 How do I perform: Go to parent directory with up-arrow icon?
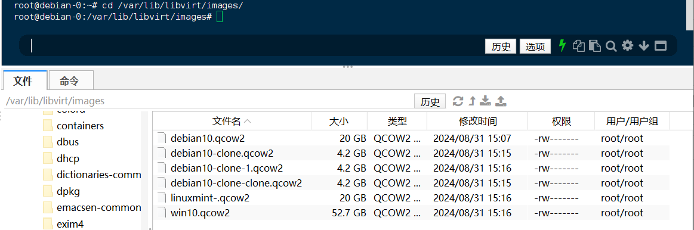[x=472, y=101]
